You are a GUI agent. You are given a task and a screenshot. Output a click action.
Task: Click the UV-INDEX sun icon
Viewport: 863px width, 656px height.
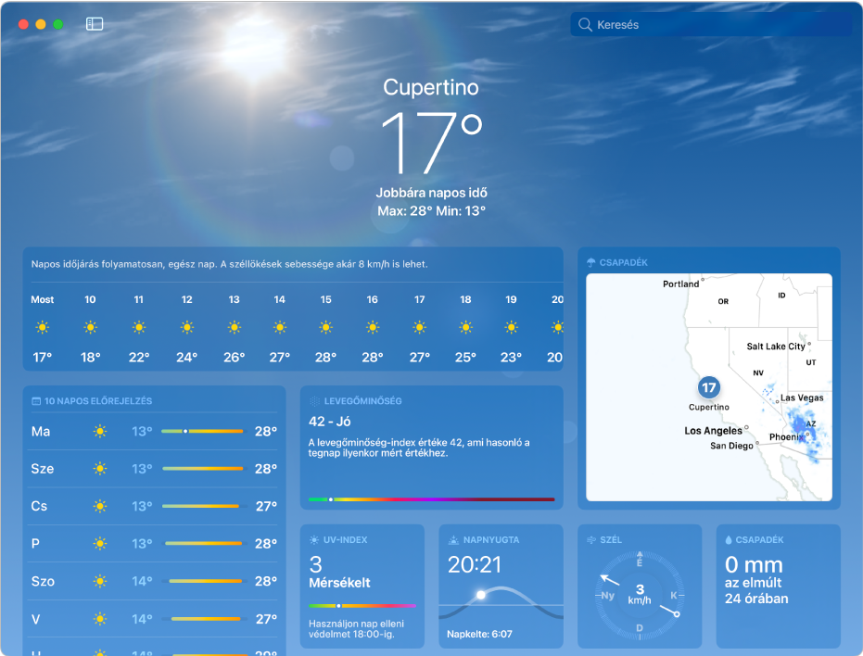(314, 540)
